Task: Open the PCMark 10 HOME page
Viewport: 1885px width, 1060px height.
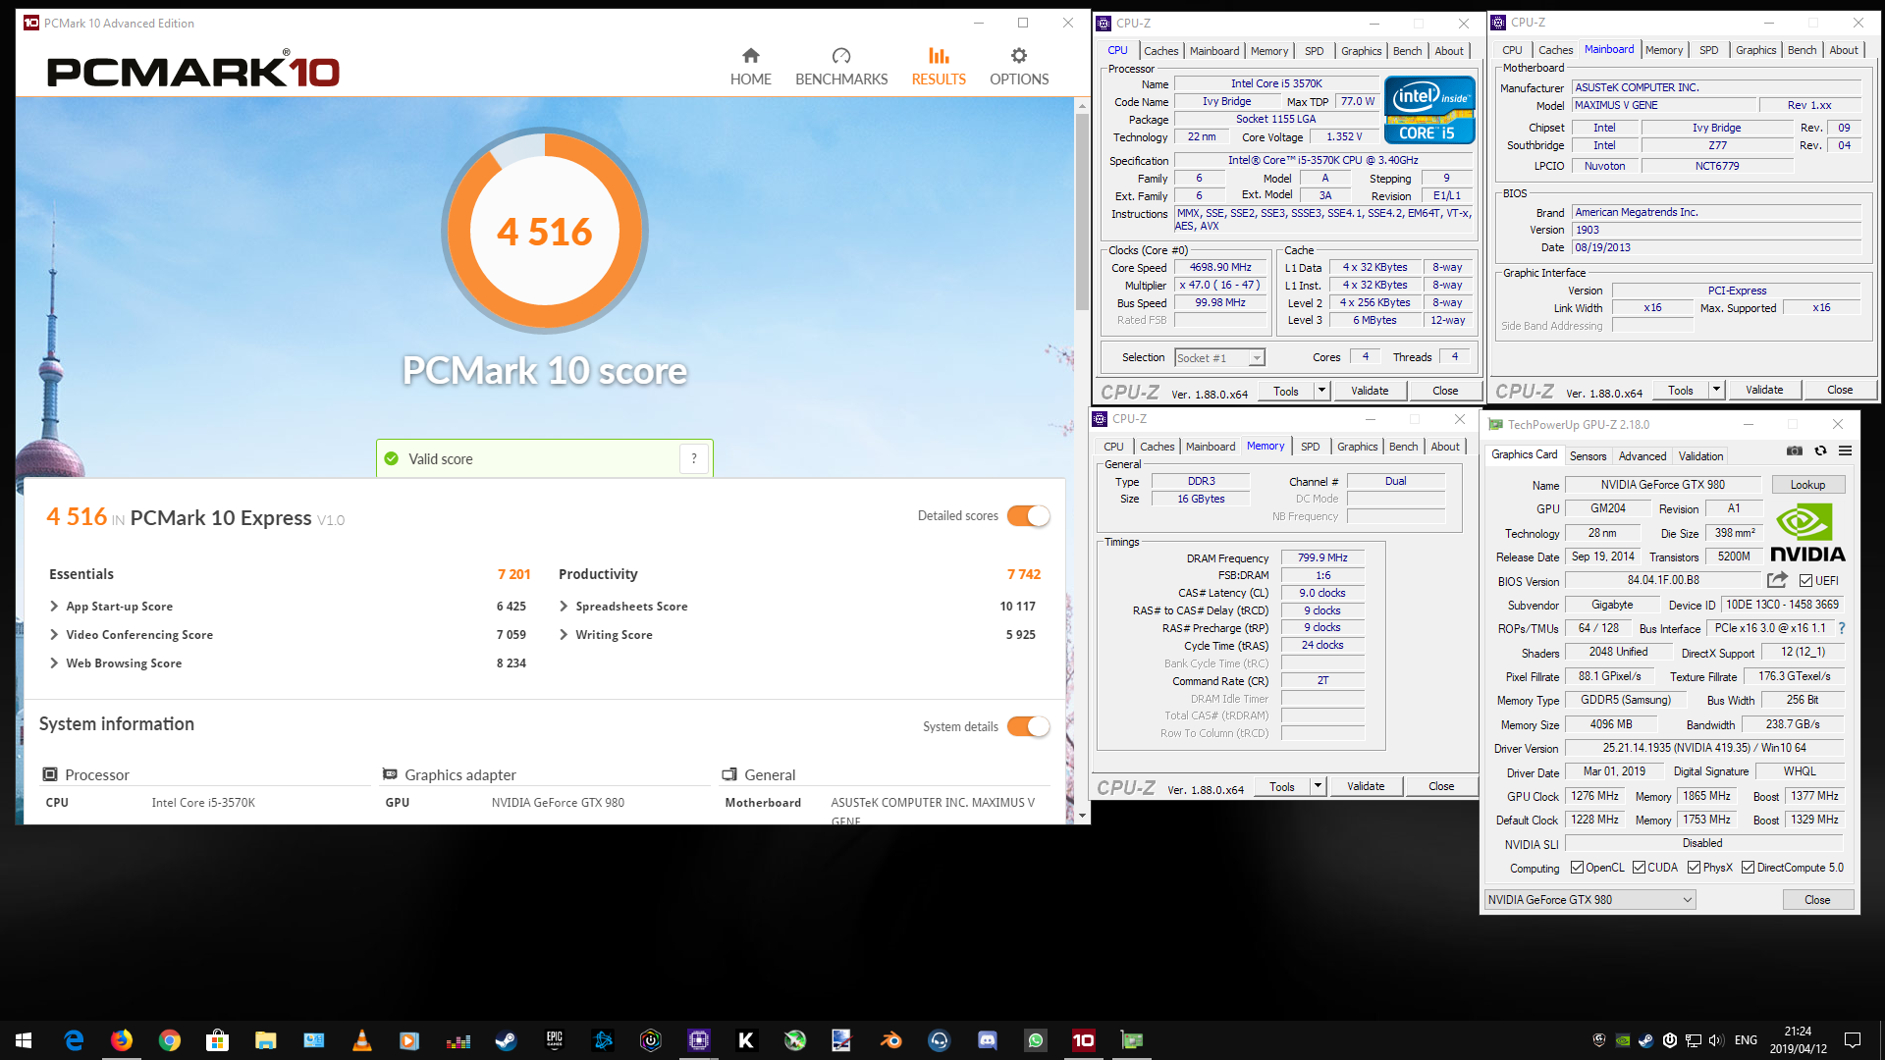Action: coord(750,67)
